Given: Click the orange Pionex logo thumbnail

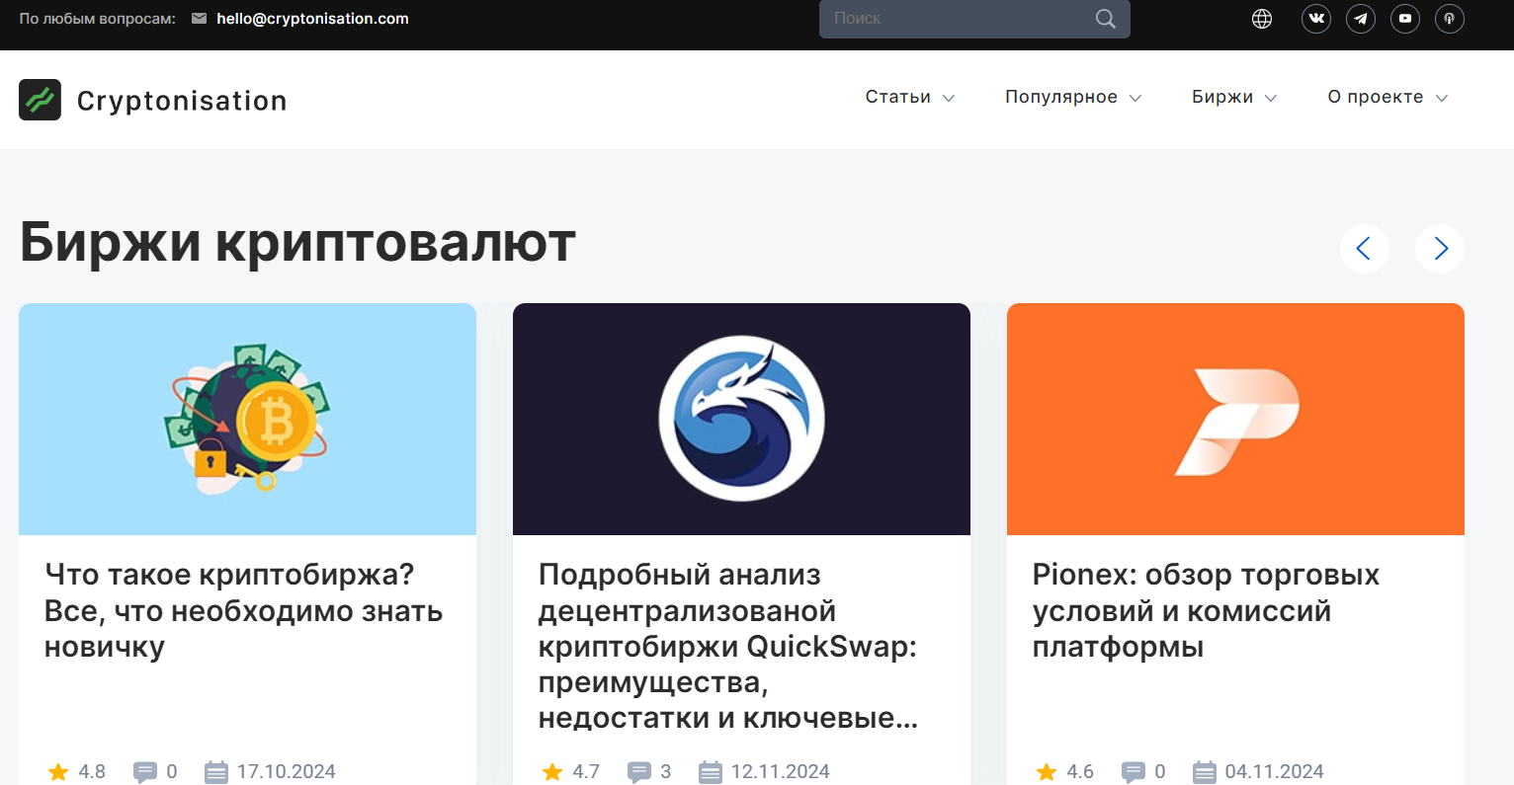Looking at the screenshot, I should [x=1235, y=419].
